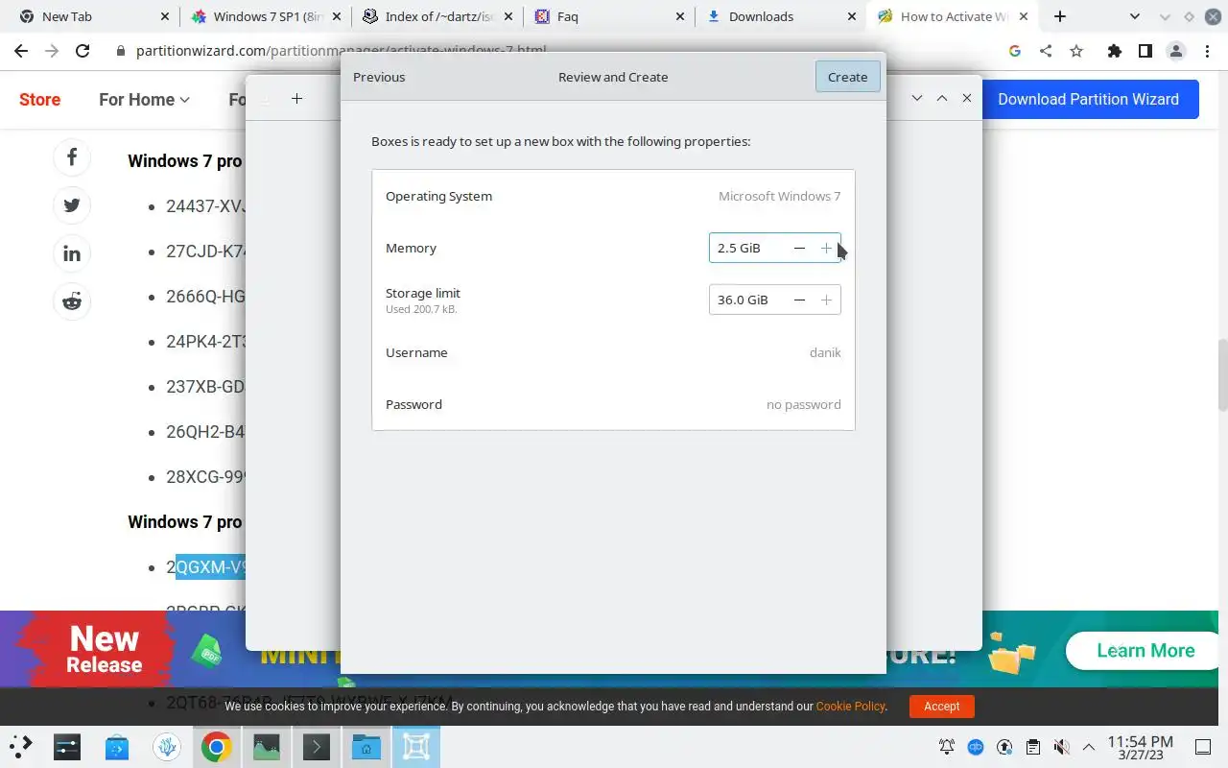1228x768 pixels.
Task: Click the down chevron in Boxes window titlebar
Action: 917,98
